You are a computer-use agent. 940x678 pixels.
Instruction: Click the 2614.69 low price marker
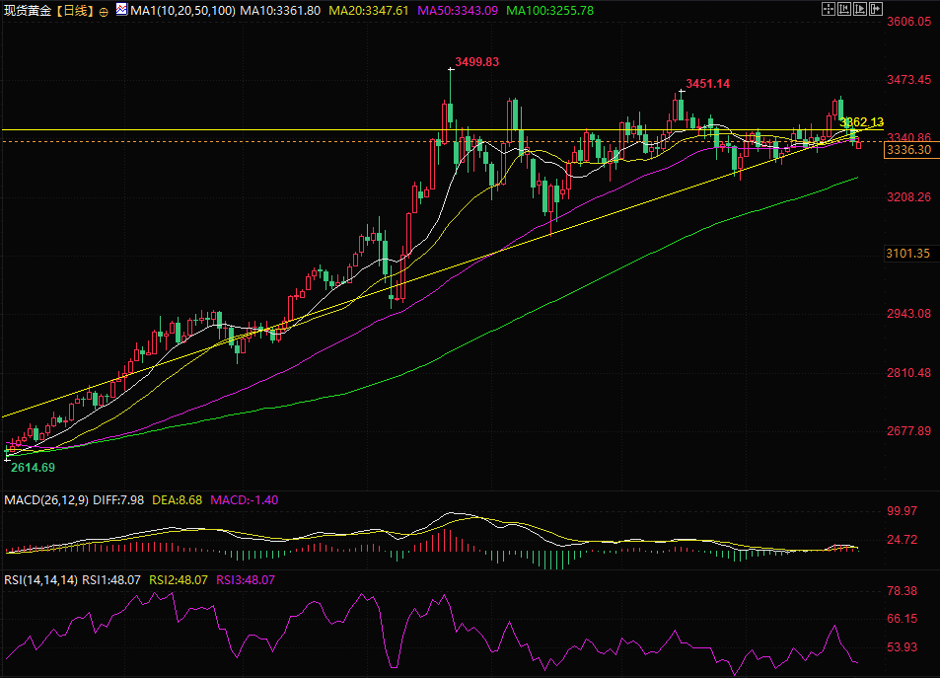click(x=33, y=468)
